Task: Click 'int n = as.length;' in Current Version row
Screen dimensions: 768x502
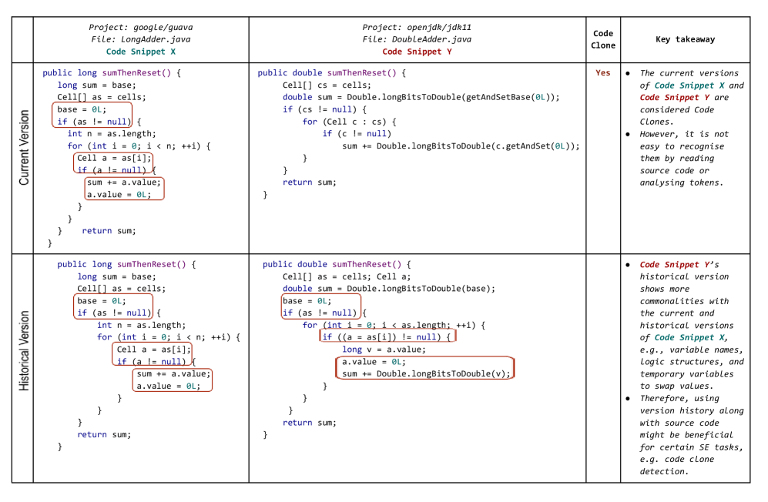Action: [112, 134]
